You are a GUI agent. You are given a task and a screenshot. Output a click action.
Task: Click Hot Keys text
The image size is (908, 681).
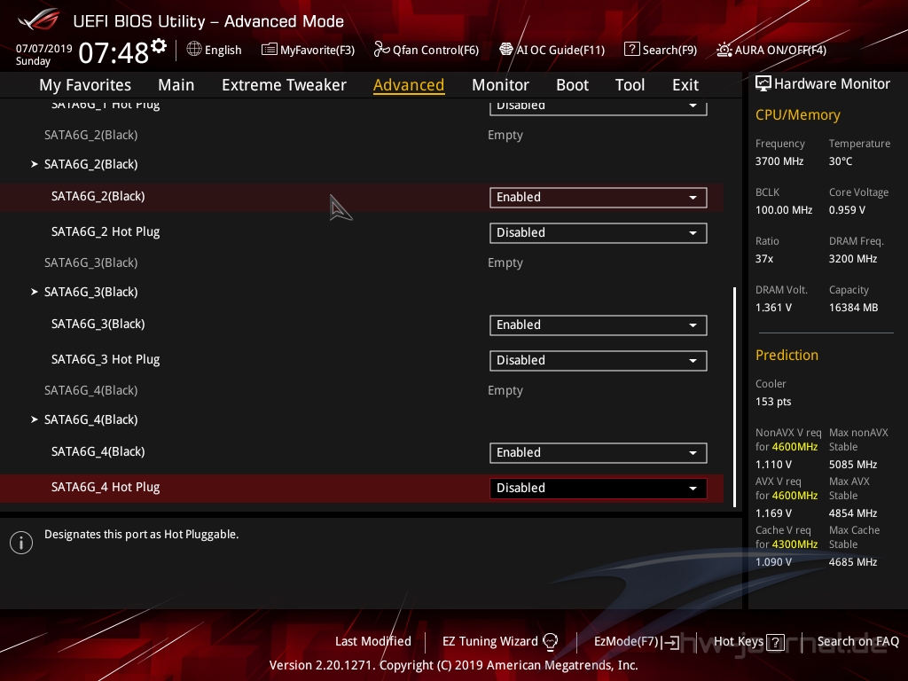[739, 642]
